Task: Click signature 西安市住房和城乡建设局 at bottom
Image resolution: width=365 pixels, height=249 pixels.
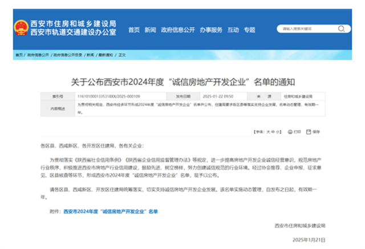Action: click(300, 226)
